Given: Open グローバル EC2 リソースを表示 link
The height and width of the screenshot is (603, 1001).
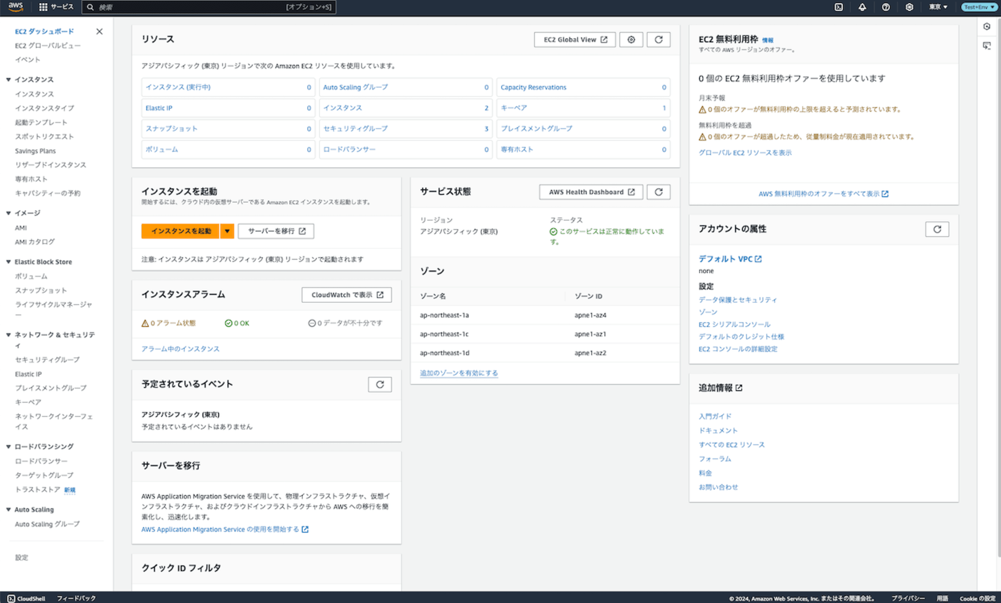Looking at the screenshot, I should pos(745,153).
